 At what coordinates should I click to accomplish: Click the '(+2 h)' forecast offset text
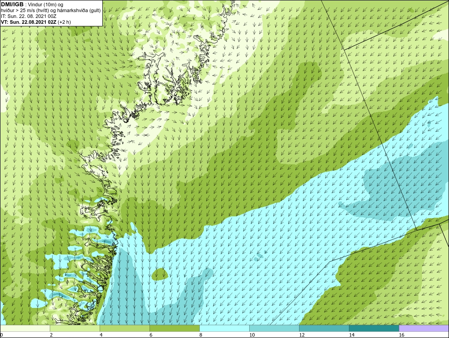coord(64,22)
